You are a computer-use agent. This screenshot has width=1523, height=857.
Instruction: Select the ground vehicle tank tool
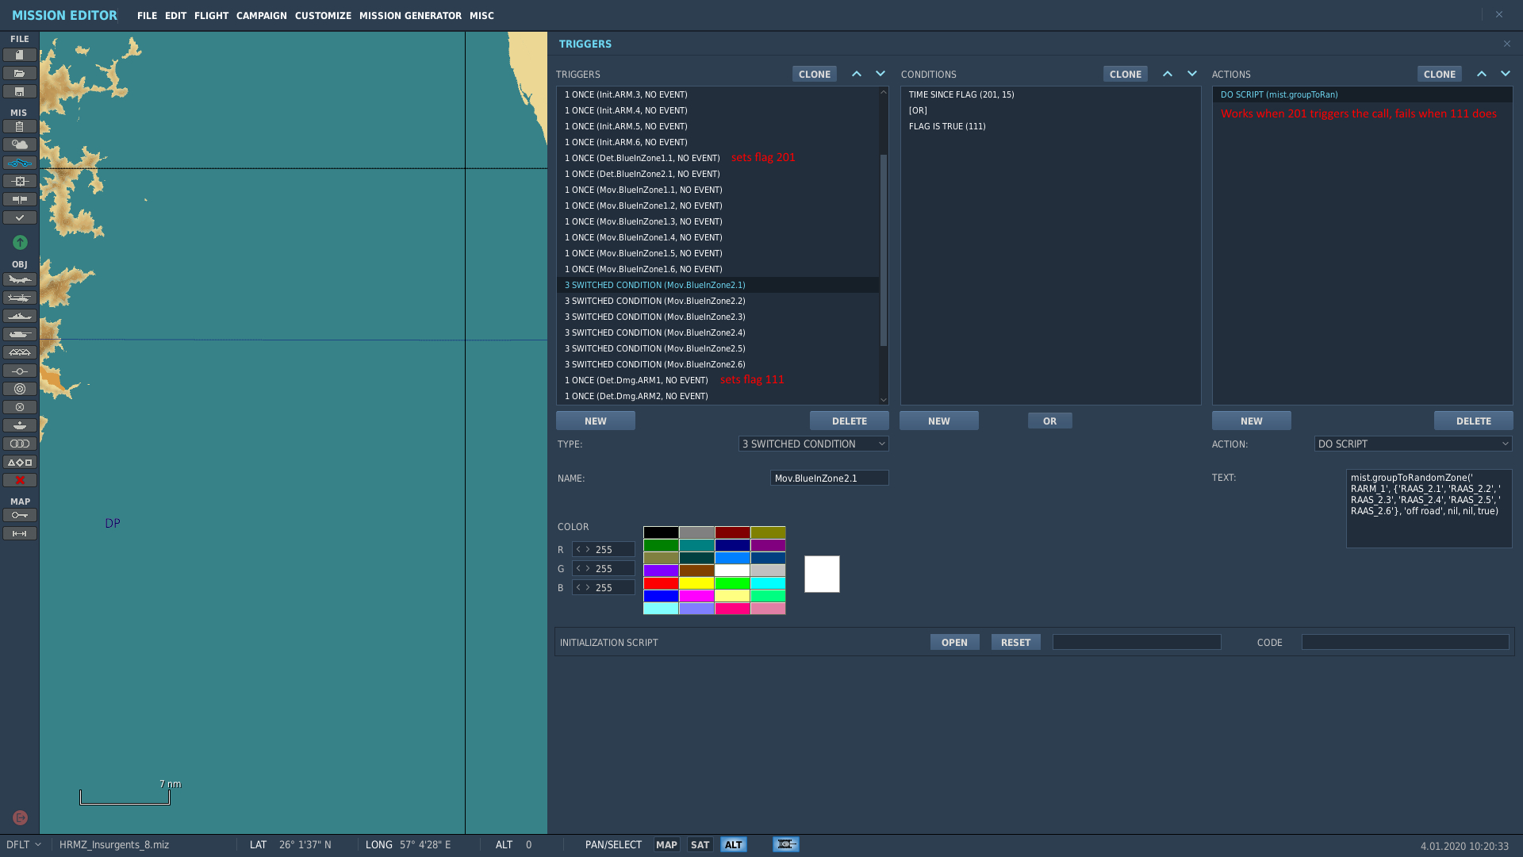click(x=20, y=334)
